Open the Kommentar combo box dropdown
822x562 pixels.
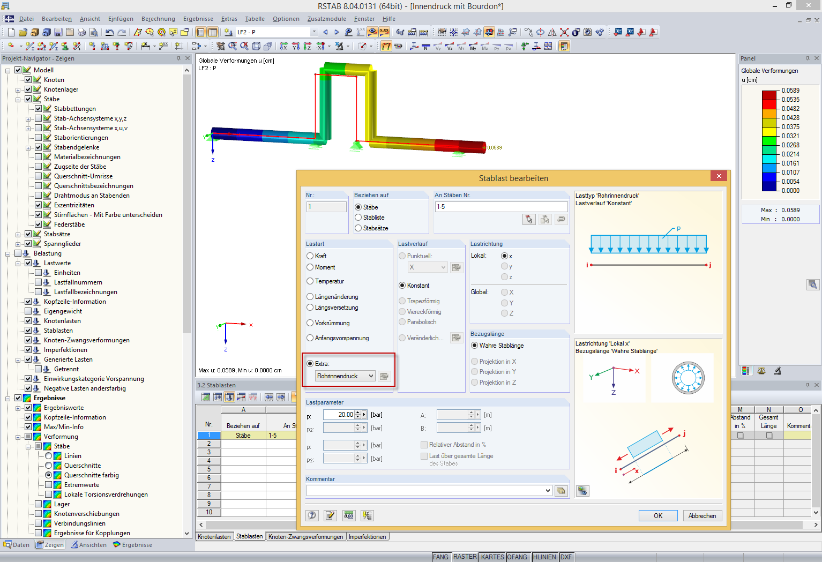click(548, 491)
